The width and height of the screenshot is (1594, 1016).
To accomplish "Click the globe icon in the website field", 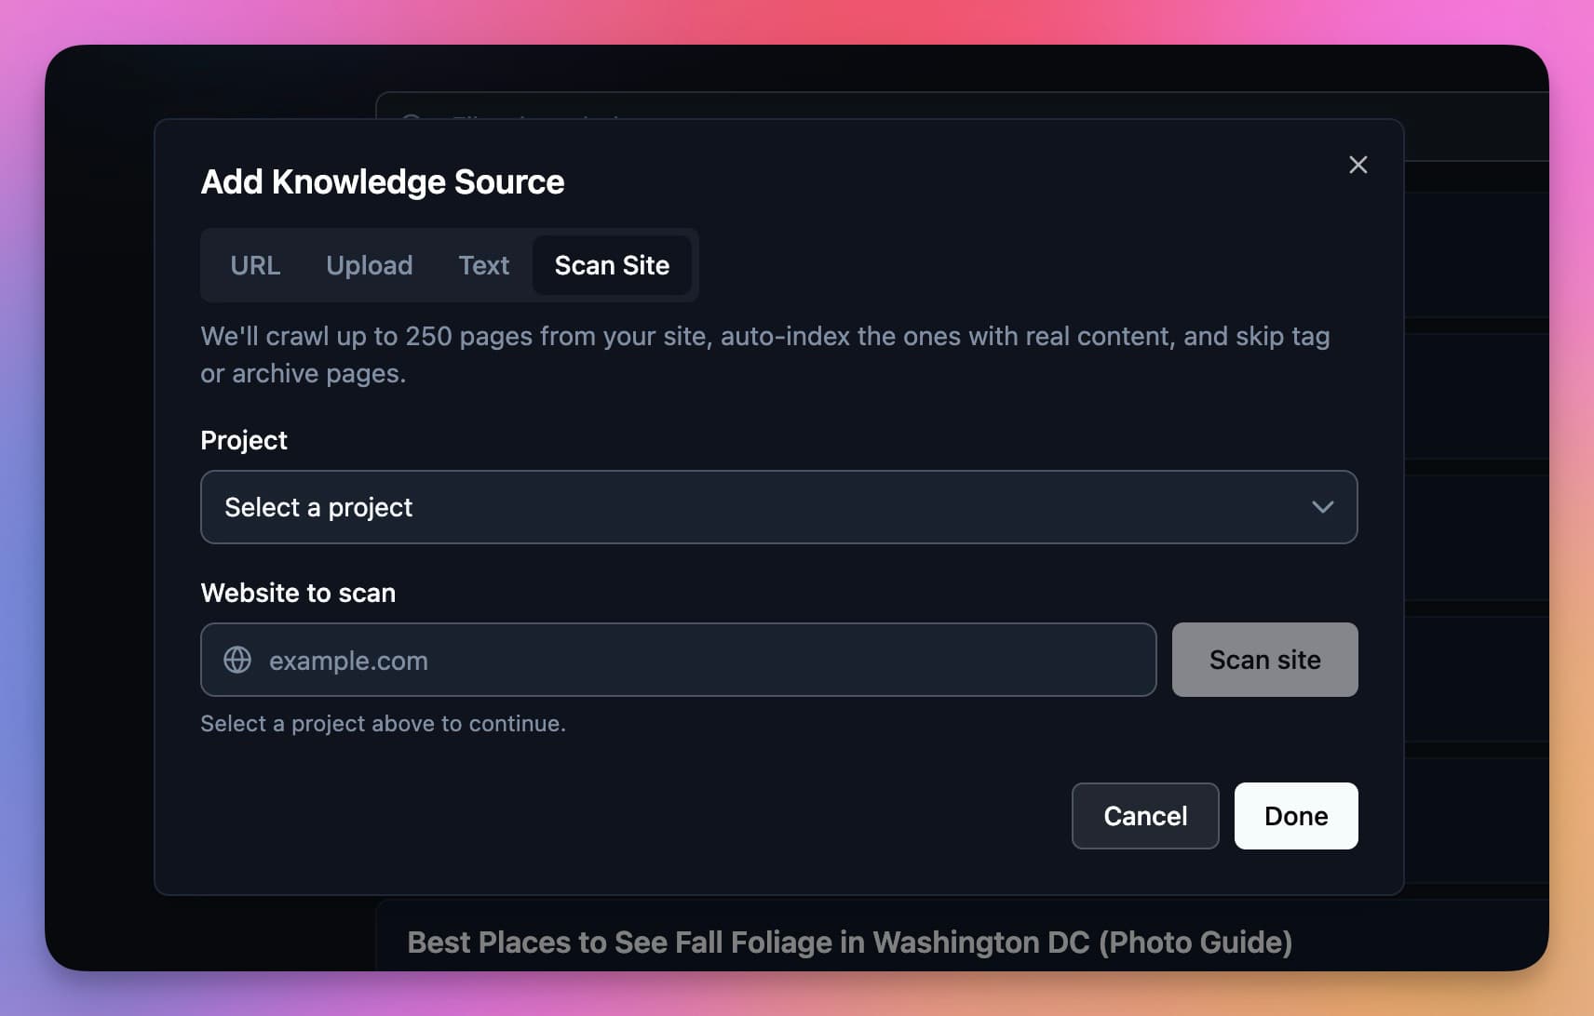I will (237, 660).
